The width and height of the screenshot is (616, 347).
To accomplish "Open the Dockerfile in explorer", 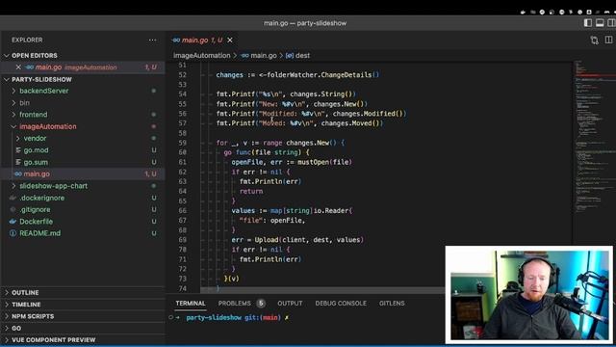I will 37,222.
